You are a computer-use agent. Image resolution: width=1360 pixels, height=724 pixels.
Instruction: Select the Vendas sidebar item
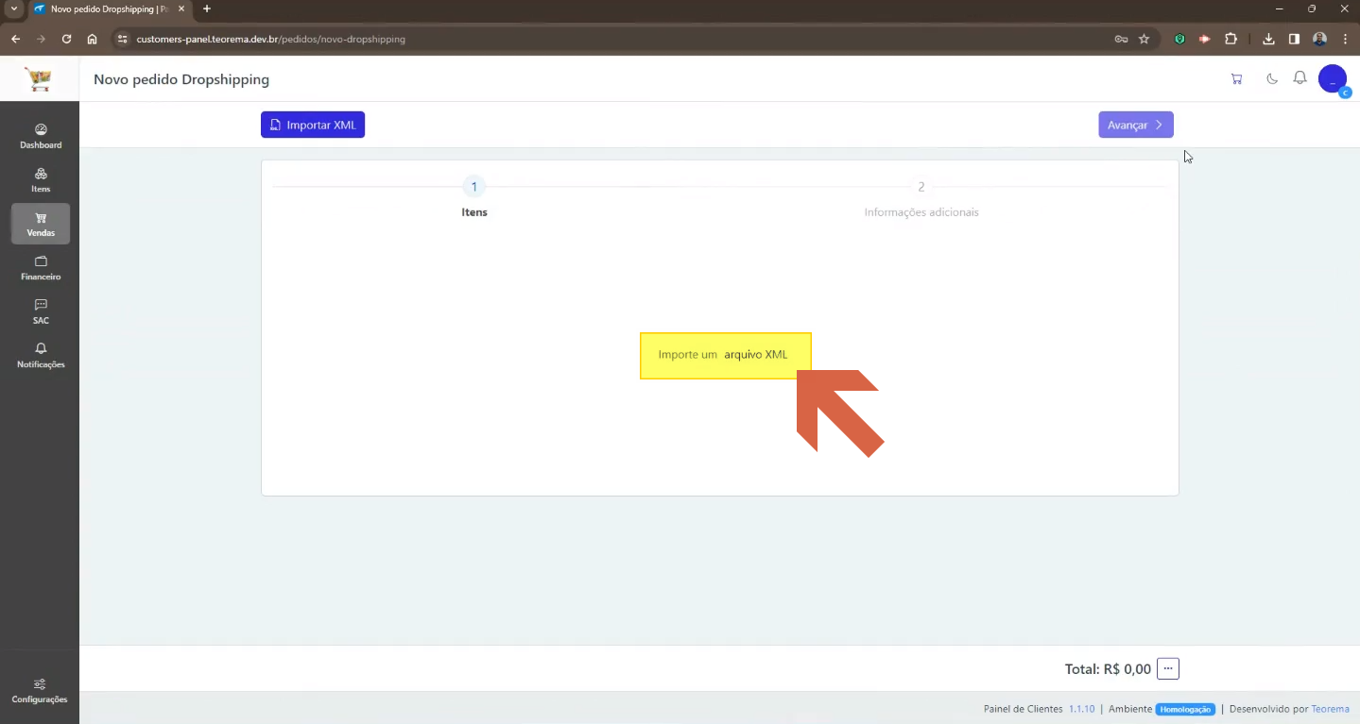(41, 224)
